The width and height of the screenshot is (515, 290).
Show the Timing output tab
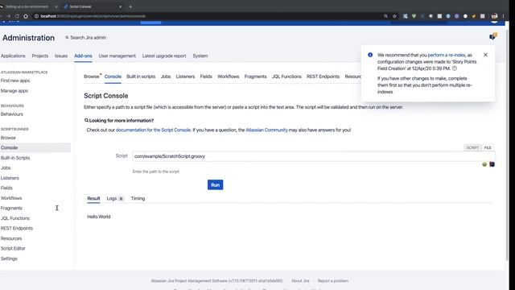[138, 199]
